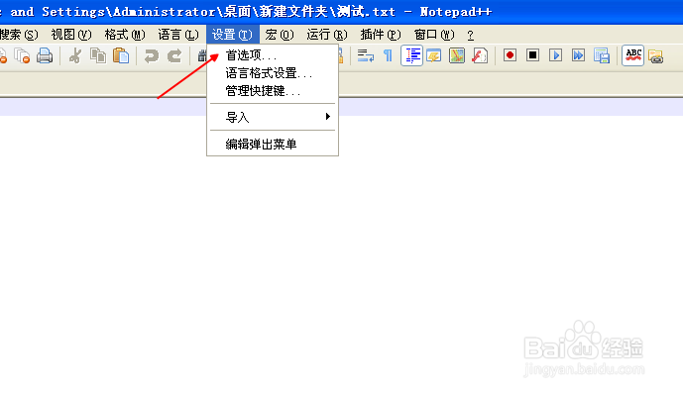
Task: Select 编辑弹出菜单 menu entry
Action: pyautogui.click(x=273, y=145)
